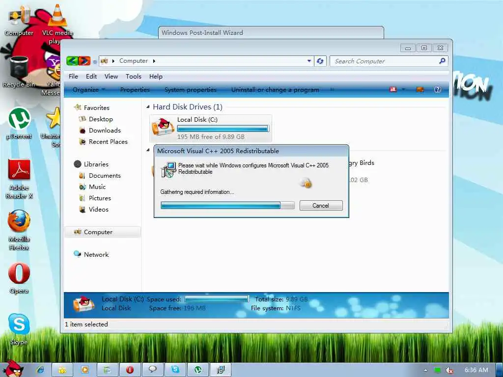This screenshot has width=503, height=377.
Task: Click the search magnifier icon
Action: [x=442, y=60]
